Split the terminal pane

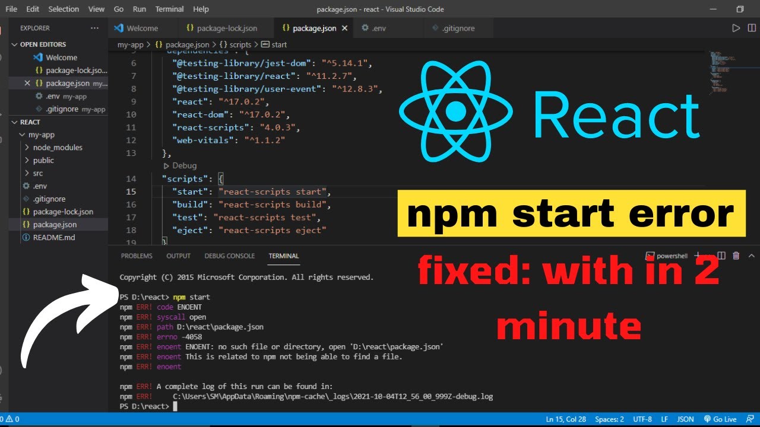point(721,256)
